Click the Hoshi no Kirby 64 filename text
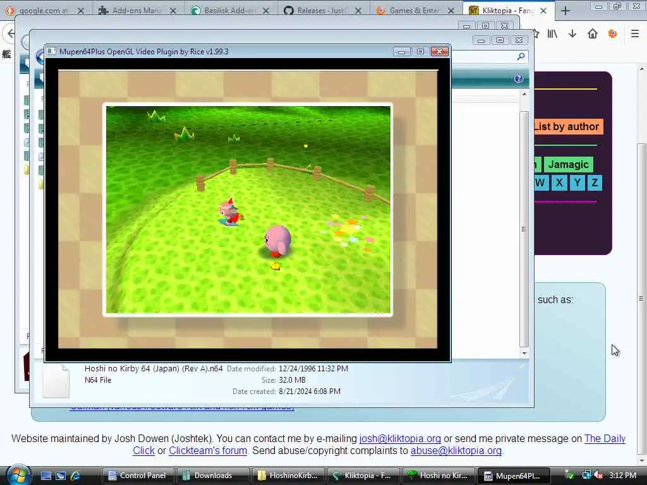647x485 pixels. (x=154, y=369)
